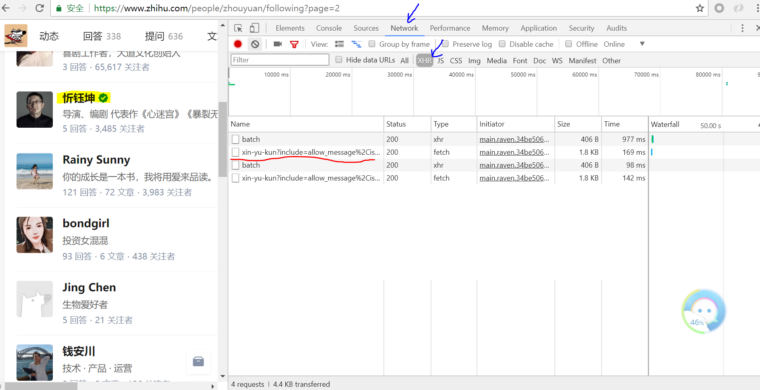Select the 169 ms xin-yu-kun request checkbox

(x=235, y=152)
